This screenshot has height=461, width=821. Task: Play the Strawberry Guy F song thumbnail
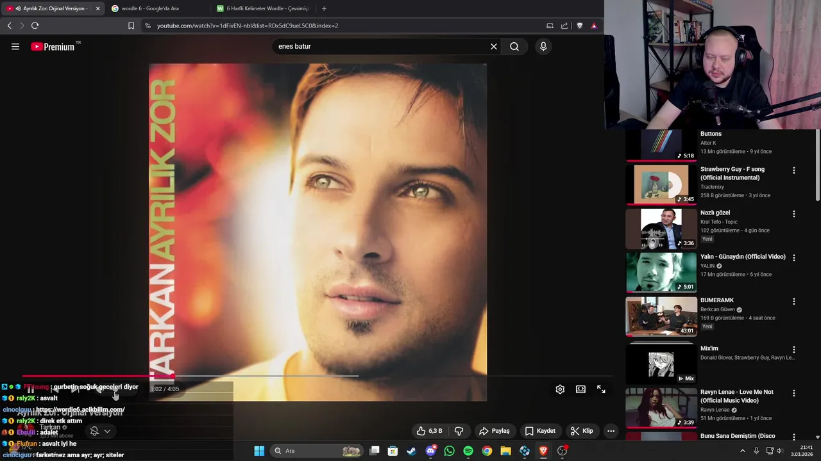pyautogui.click(x=661, y=184)
